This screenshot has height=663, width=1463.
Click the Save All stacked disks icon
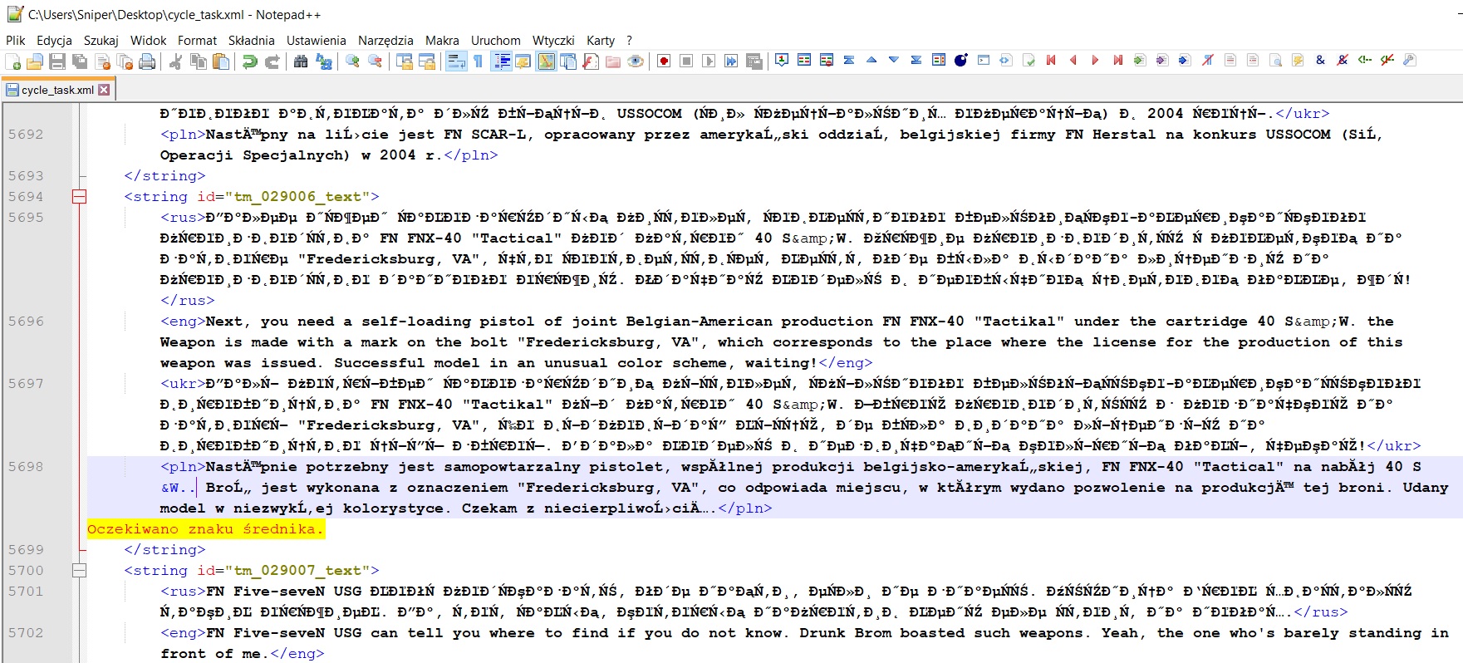click(80, 61)
